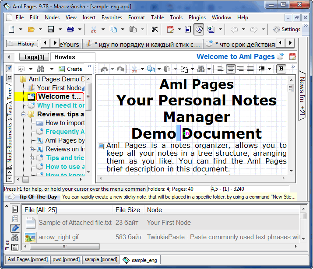Screen dimensions: 313x269
Task: Click Tip Of The Day label
Action: coord(38,197)
